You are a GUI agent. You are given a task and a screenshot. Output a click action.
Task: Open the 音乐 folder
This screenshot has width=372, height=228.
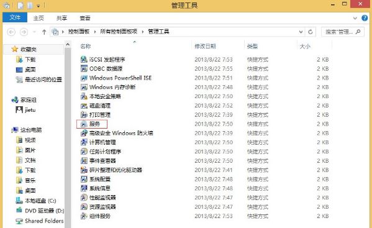[x=30, y=180]
